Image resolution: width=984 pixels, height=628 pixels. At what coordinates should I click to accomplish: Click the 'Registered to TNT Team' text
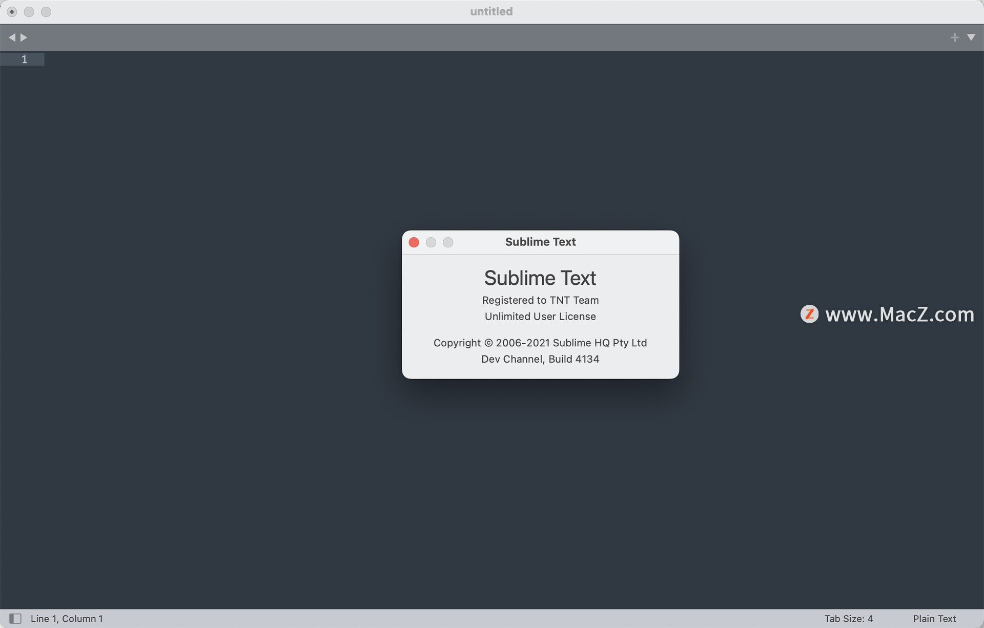pyautogui.click(x=540, y=300)
